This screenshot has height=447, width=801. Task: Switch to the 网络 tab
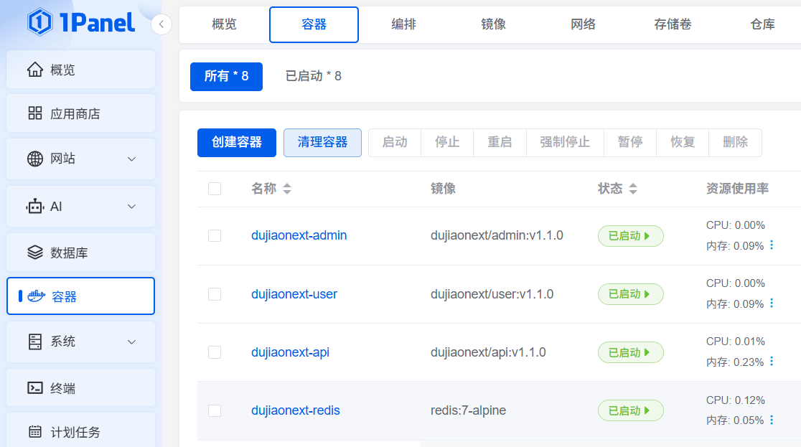click(583, 24)
